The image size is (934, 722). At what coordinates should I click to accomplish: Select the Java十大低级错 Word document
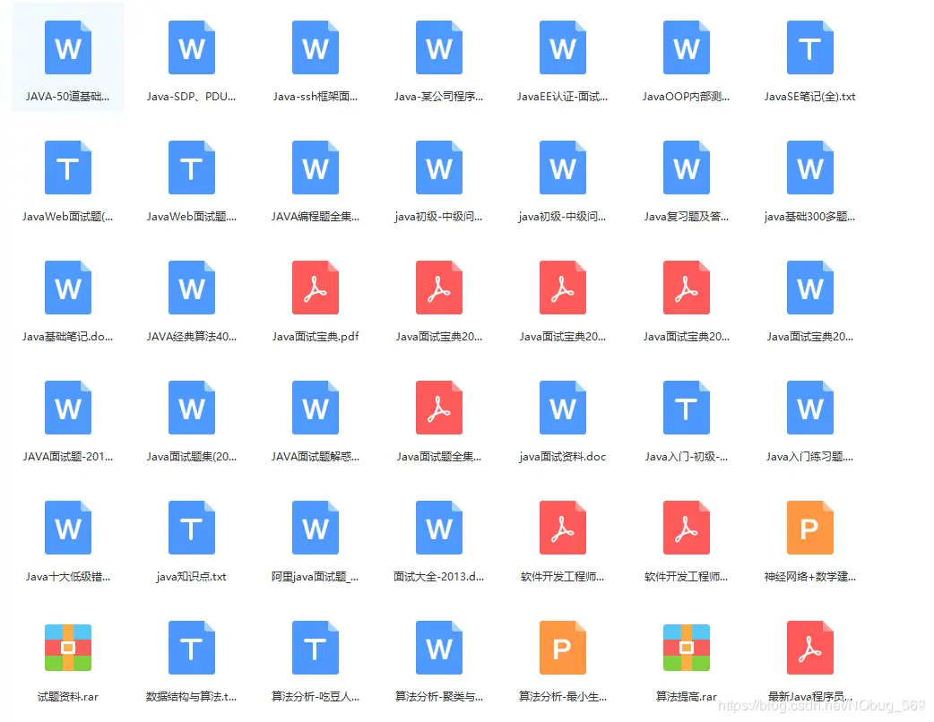pos(68,528)
